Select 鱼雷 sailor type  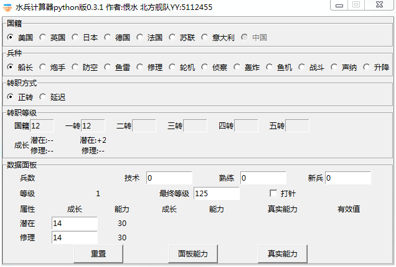(108, 67)
